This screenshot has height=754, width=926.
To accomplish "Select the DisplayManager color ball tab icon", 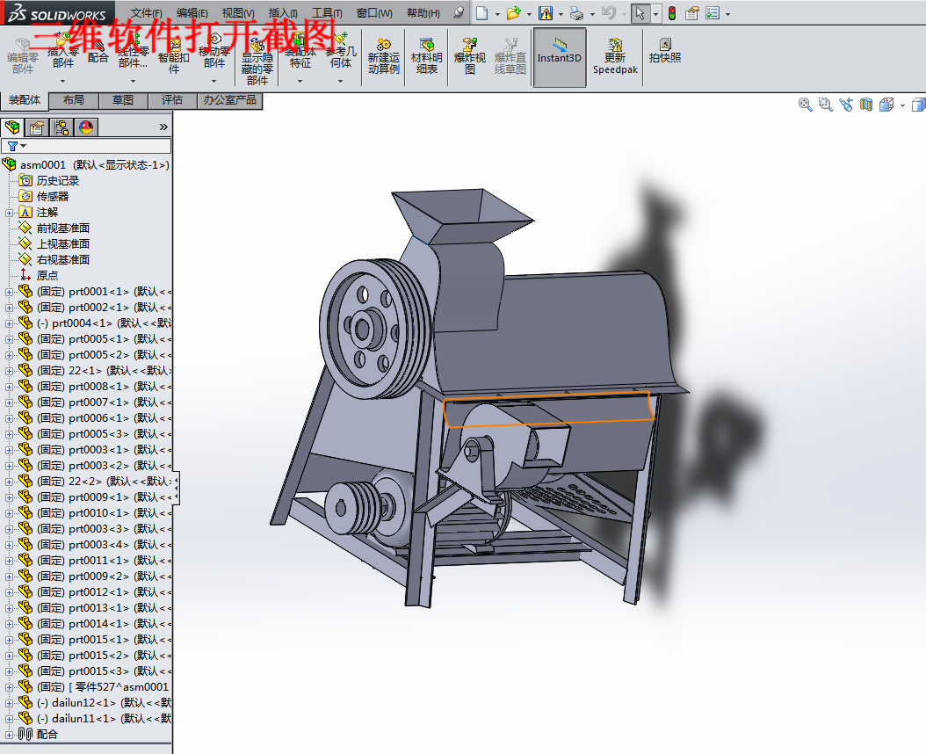I will (x=86, y=127).
